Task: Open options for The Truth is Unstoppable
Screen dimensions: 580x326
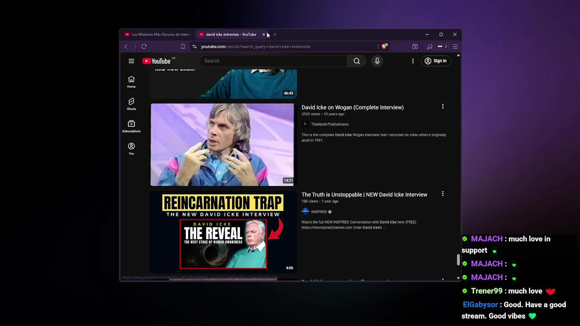Action: coord(443,194)
